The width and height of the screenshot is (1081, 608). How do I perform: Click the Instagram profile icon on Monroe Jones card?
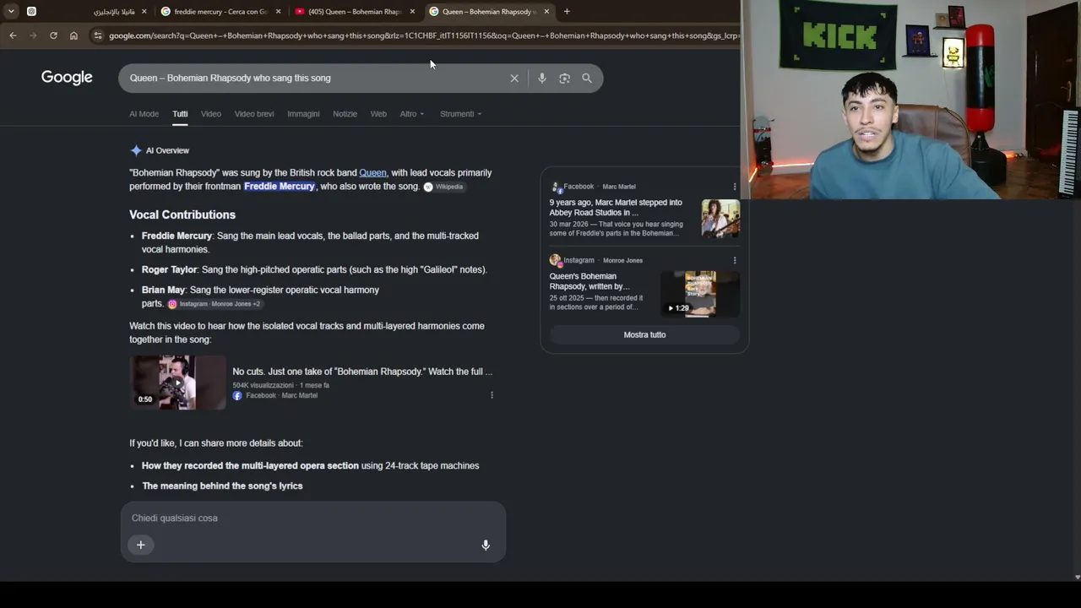coord(555,260)
